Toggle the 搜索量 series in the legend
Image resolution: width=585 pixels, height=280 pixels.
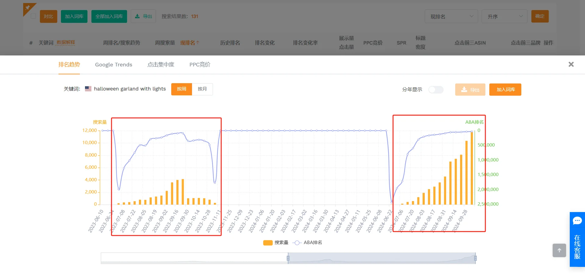(x=268, y=243)
